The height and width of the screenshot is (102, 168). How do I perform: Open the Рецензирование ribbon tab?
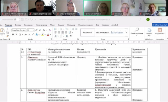pos(85,25)
